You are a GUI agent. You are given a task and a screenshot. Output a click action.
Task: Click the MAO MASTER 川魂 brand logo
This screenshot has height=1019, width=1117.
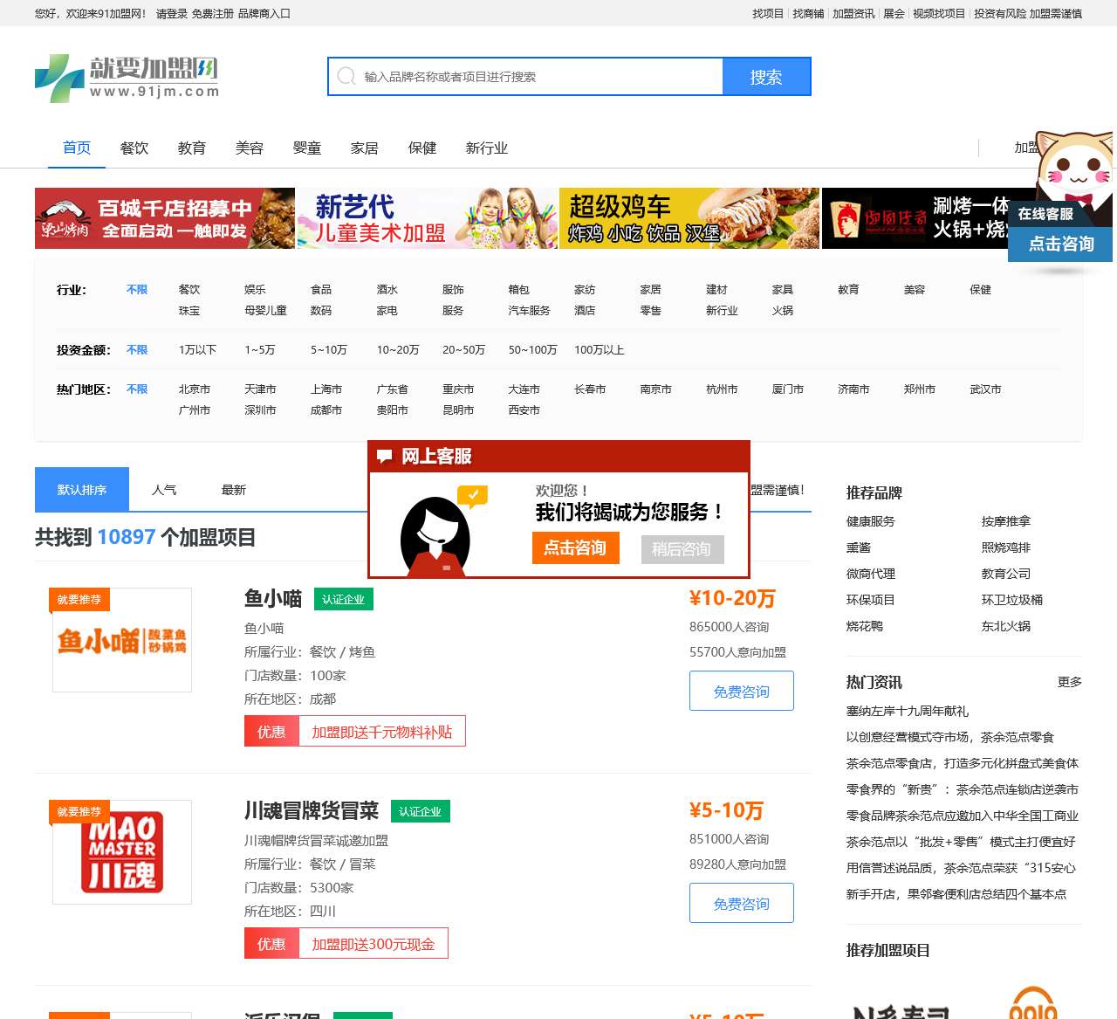pos(122,852)
